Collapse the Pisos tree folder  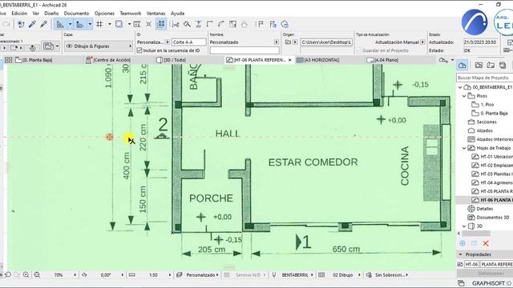(x=464, y=96)
